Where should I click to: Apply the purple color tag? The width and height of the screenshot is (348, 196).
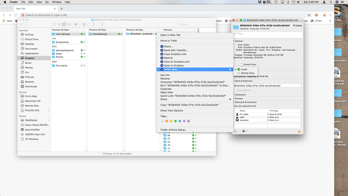[184, 121]
